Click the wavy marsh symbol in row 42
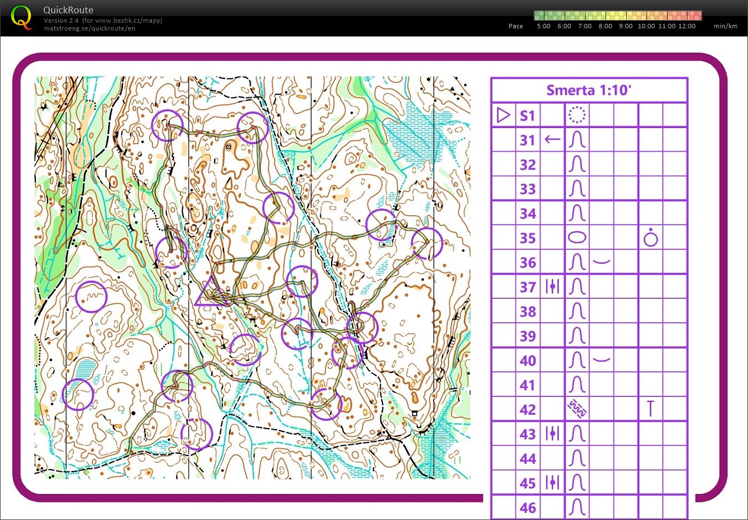Screen dimensions: 748x520 [577, 409]
